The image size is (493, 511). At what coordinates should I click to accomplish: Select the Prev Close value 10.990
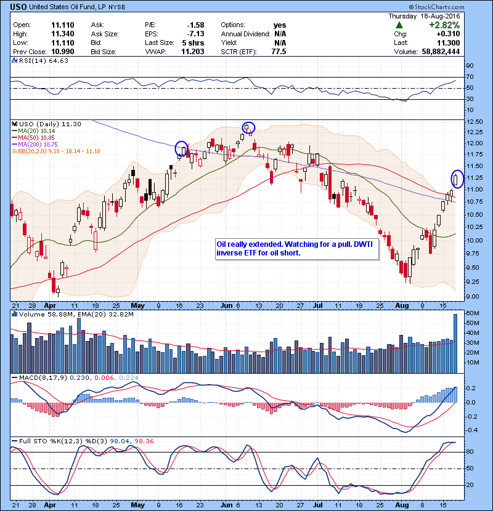click(x=63, y=52)
